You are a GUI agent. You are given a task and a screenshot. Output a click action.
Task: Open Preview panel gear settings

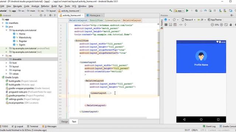[x=232, y=15]
